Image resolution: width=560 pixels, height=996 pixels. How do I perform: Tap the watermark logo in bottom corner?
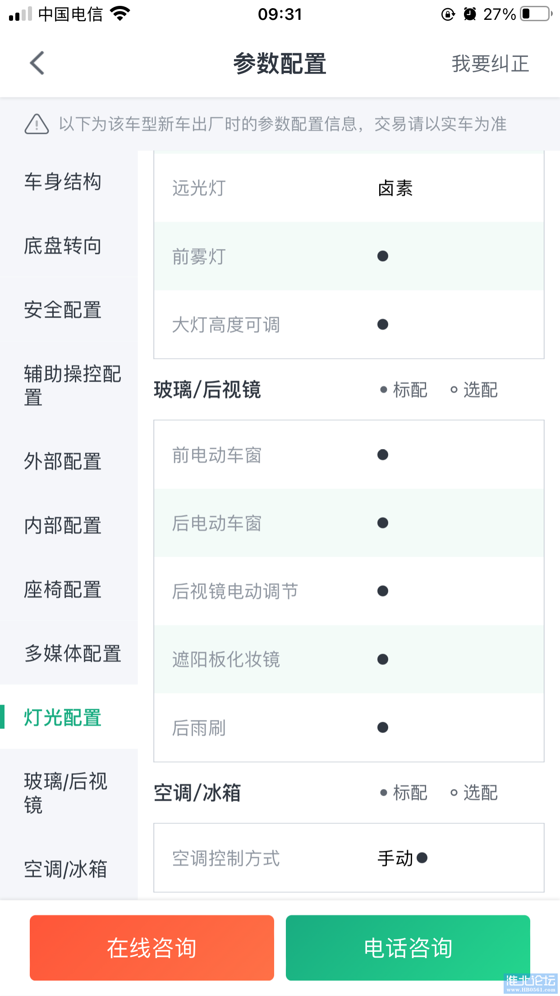[531, 983]
